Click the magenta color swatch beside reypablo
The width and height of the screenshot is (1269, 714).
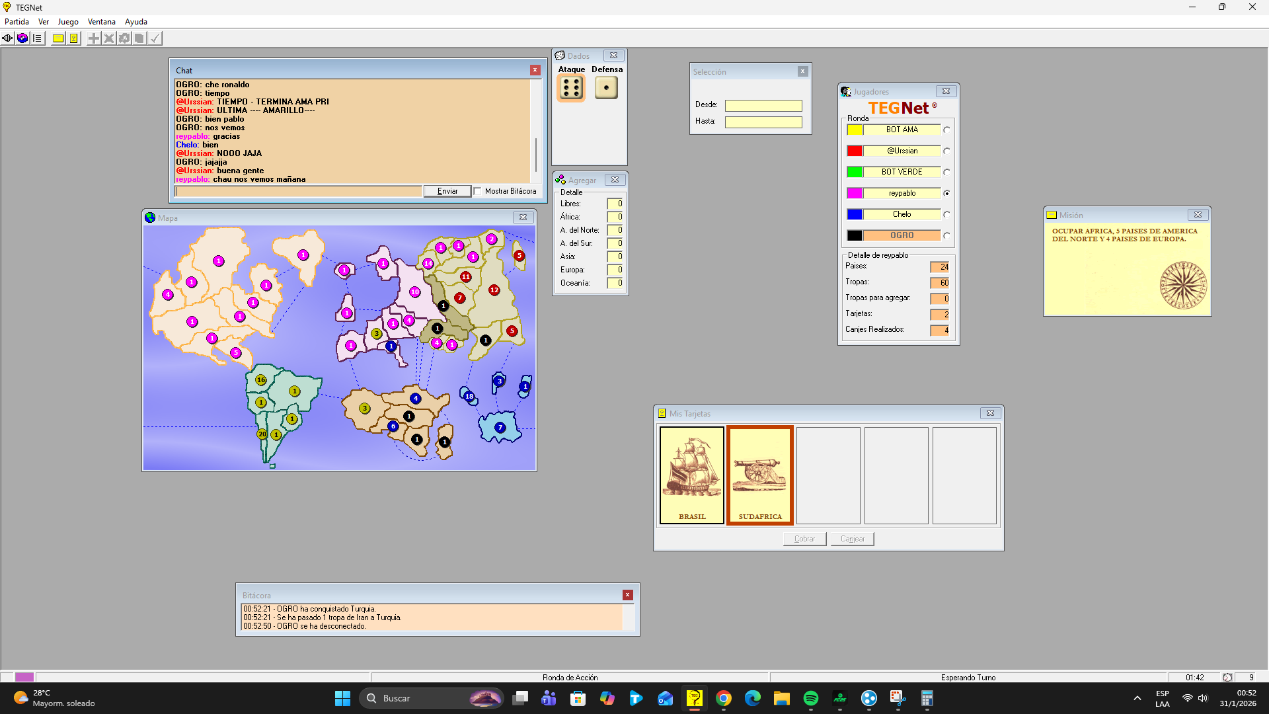(854, 193)
